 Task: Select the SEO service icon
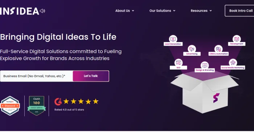tap(179, 63)
